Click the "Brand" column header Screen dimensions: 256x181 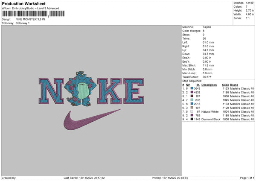[234, 85]
